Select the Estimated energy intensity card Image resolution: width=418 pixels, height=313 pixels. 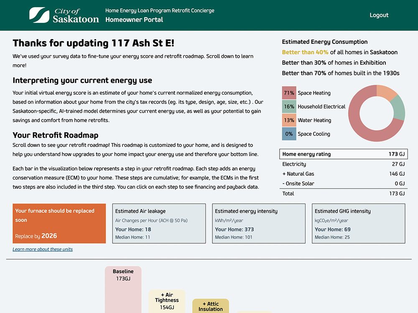pyautogui.click(x=258, y=223)
